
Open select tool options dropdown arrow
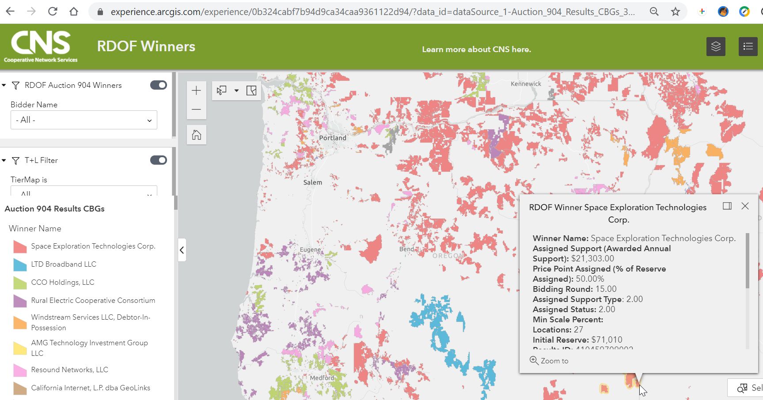coord(236,91)
